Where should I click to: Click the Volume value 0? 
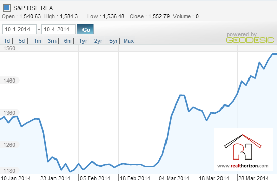[x=197, y=16]
